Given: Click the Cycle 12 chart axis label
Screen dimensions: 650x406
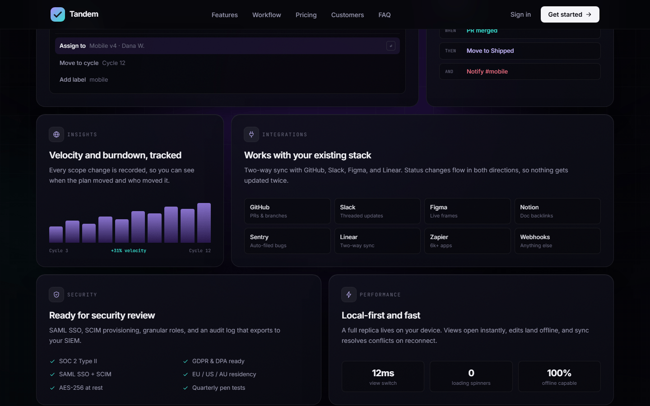Looking at the screenshot, I should 200,250.
